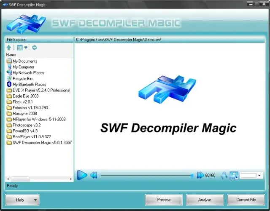Click the horizontal scrollbar thumb
This screenshot has width=270, height=211.
[20, 179]
